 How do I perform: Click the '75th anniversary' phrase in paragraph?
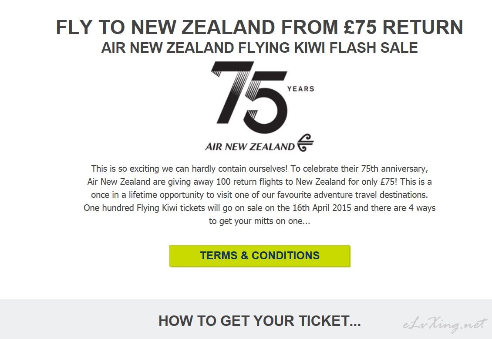(x=394, y=169)
